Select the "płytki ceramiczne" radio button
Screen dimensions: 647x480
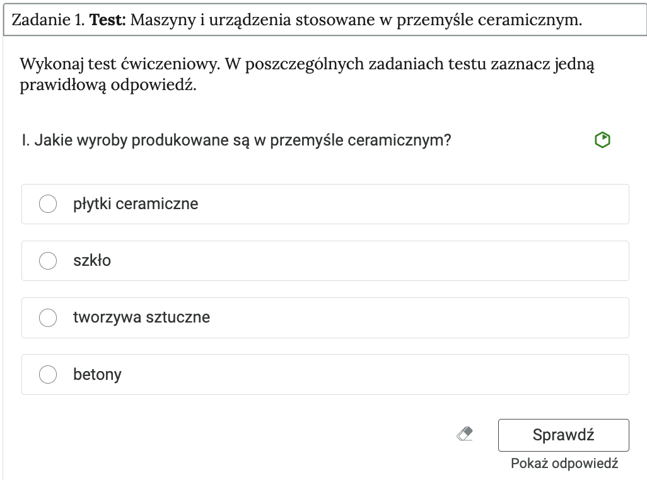pyautogui.click(x=47, y=203)
